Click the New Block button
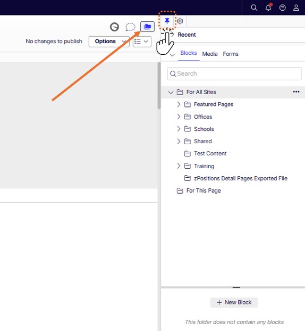The width and height of the screenshot is (305, 331). pos(234,302)
